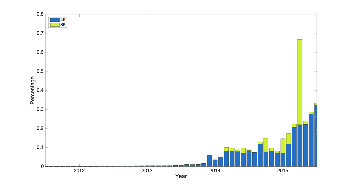The width and height of the screenshot is (350, 187).
Task: Click the "0.7" y-axis tick label
Action: pos(40,33)
